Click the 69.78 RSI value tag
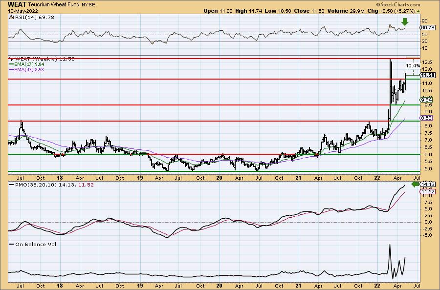Viewport: 440px width, 290px height. (x=428, y=27)
